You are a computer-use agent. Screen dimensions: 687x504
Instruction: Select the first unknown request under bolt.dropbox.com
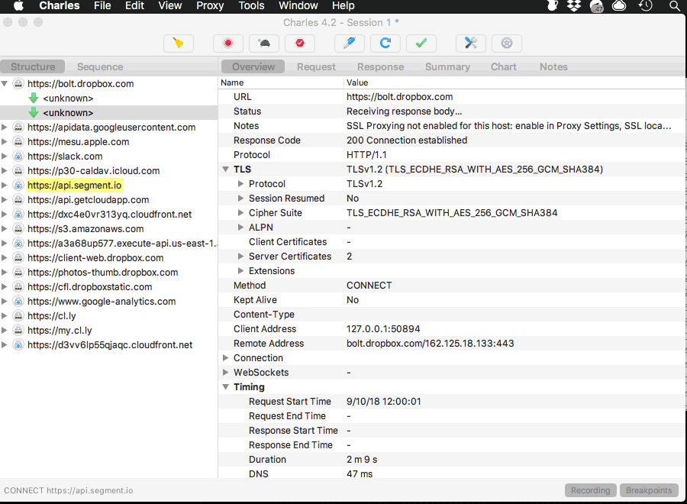68,99
